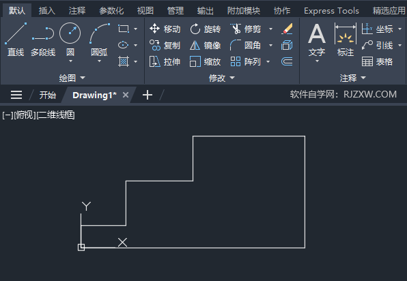Screen dimensions: 407x281
Task: Select the Dimension (标注) tool
Action: [x=346, y=40]
